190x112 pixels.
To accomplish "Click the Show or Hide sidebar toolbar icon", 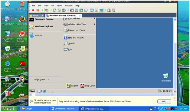I will [72, 10].
